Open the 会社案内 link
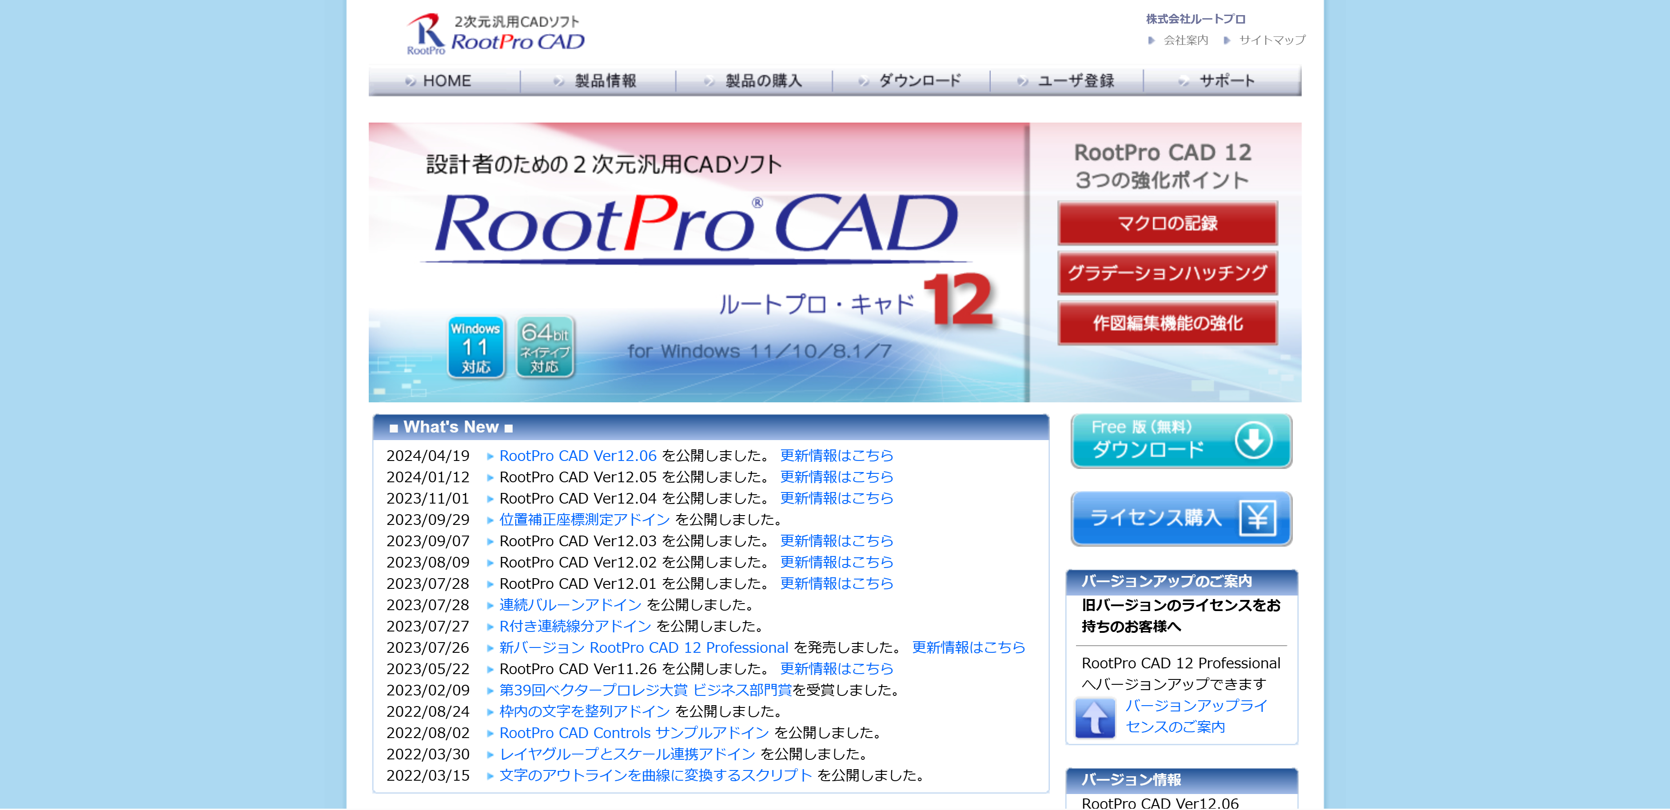The width and height of the screenshot is (1670, 810). tap(1186, 40)
